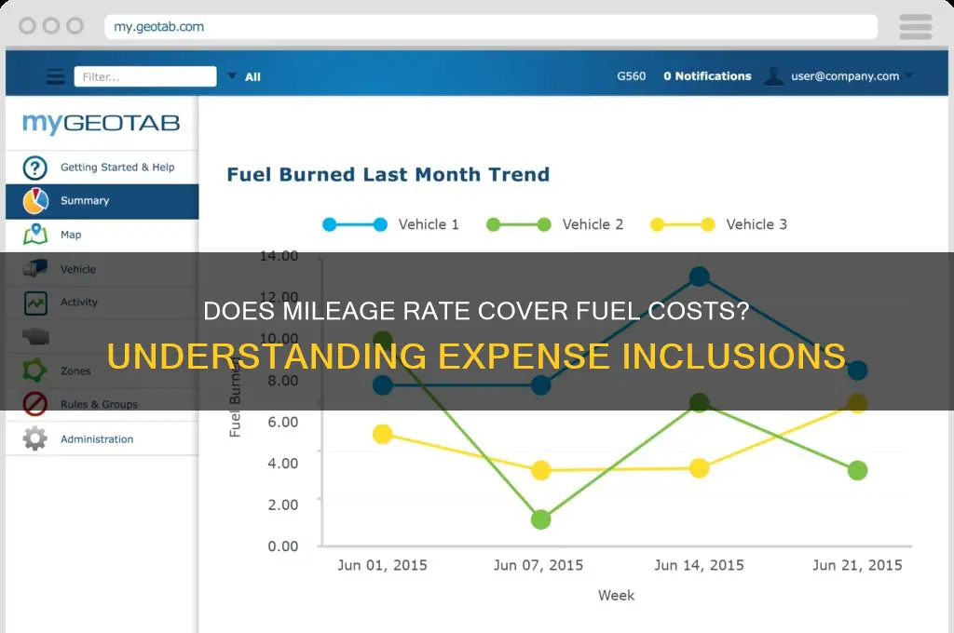Click the myGEOTAB logo
954x633 pixels.
click(x=101, y=124)
